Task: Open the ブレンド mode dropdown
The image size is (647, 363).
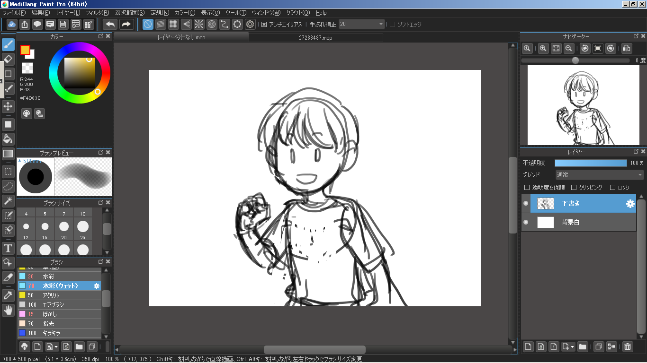Action: 600,175
